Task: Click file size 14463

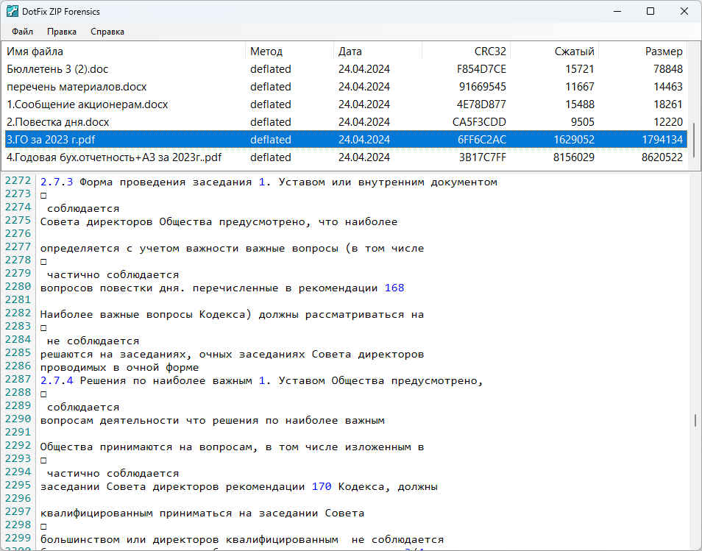Action: coord(667,86)
